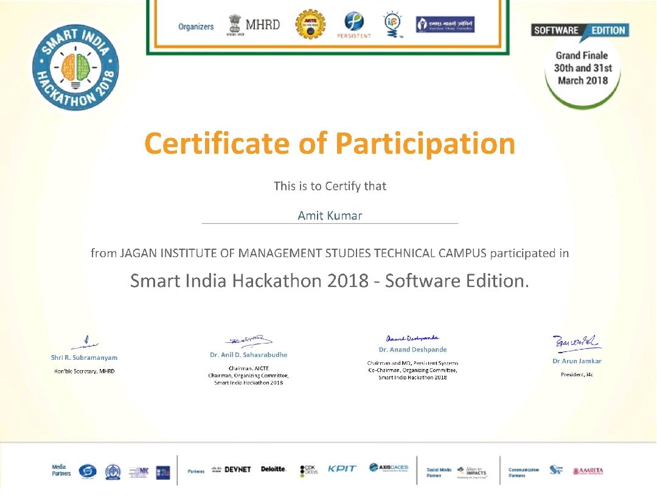This screenshot has width=657, height=504.
Task: Click the Cisco DevNet partner logo
Action: coord(231,469)
